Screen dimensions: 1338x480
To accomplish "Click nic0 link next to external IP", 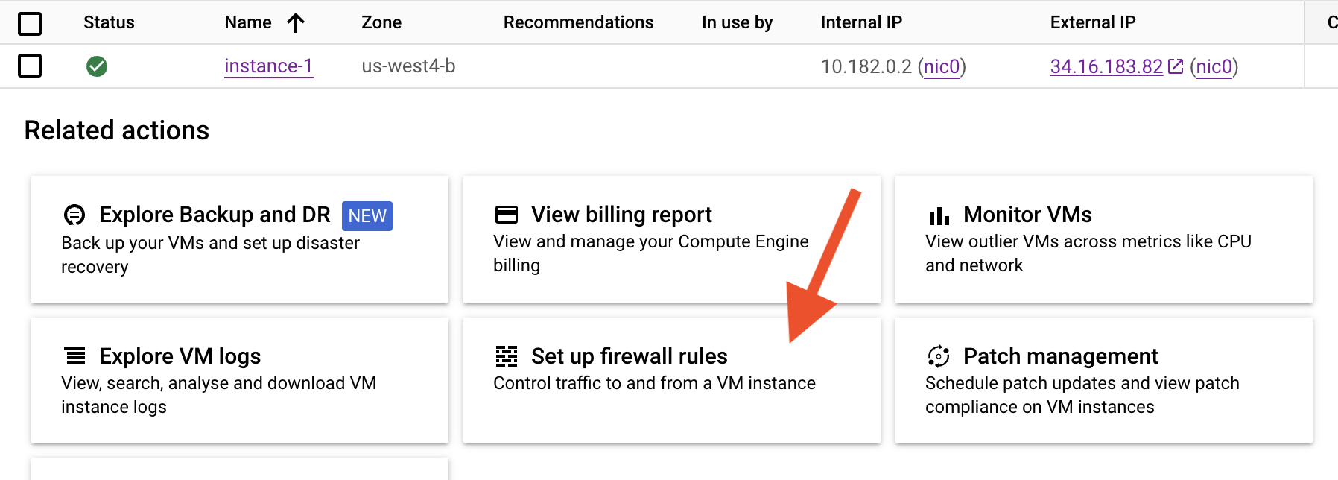I will click(1214, 66).
